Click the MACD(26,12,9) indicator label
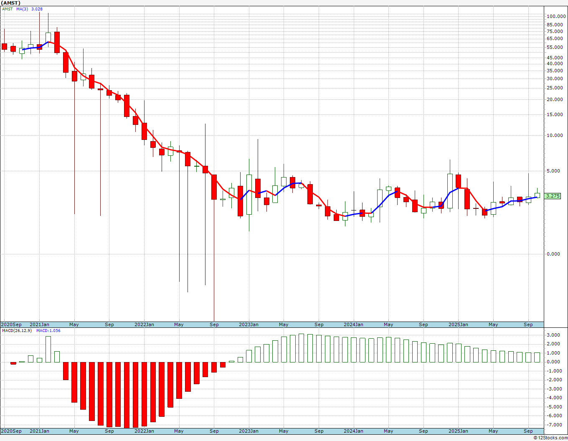Screen dimensions: 568x441 [17, 330]
